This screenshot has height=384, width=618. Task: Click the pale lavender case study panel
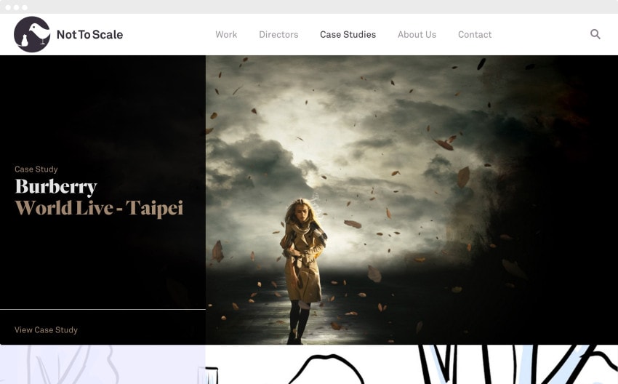tap(103, 364)
